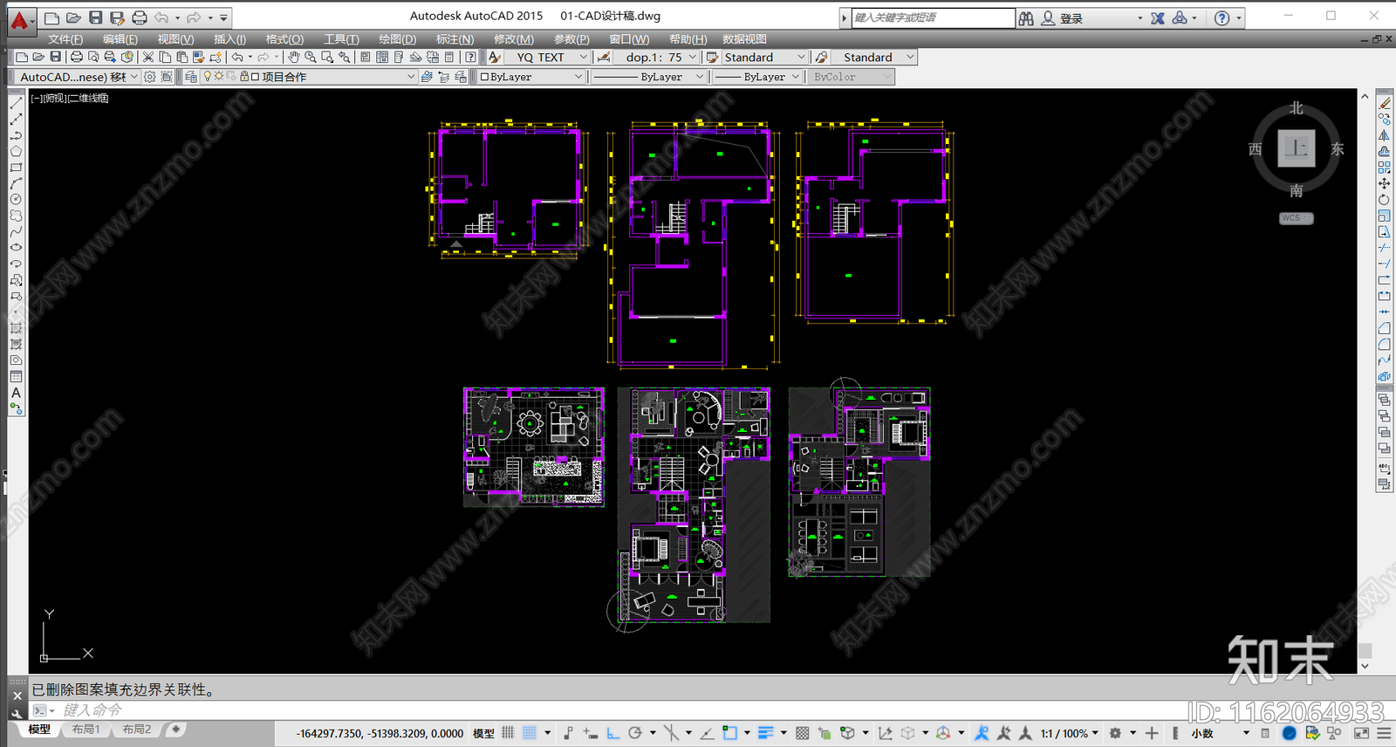
Task: Open 格式(O) menu
Action: tap(284, 39)
